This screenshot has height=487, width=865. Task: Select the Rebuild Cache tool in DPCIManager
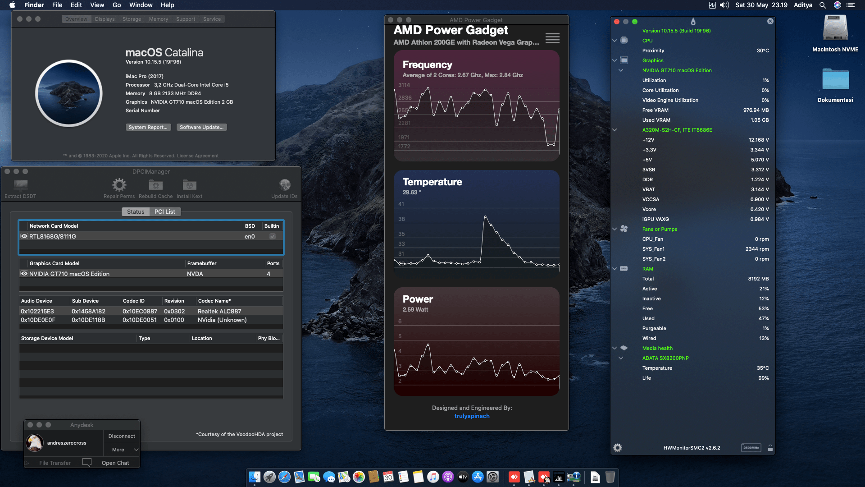point(155,185)
